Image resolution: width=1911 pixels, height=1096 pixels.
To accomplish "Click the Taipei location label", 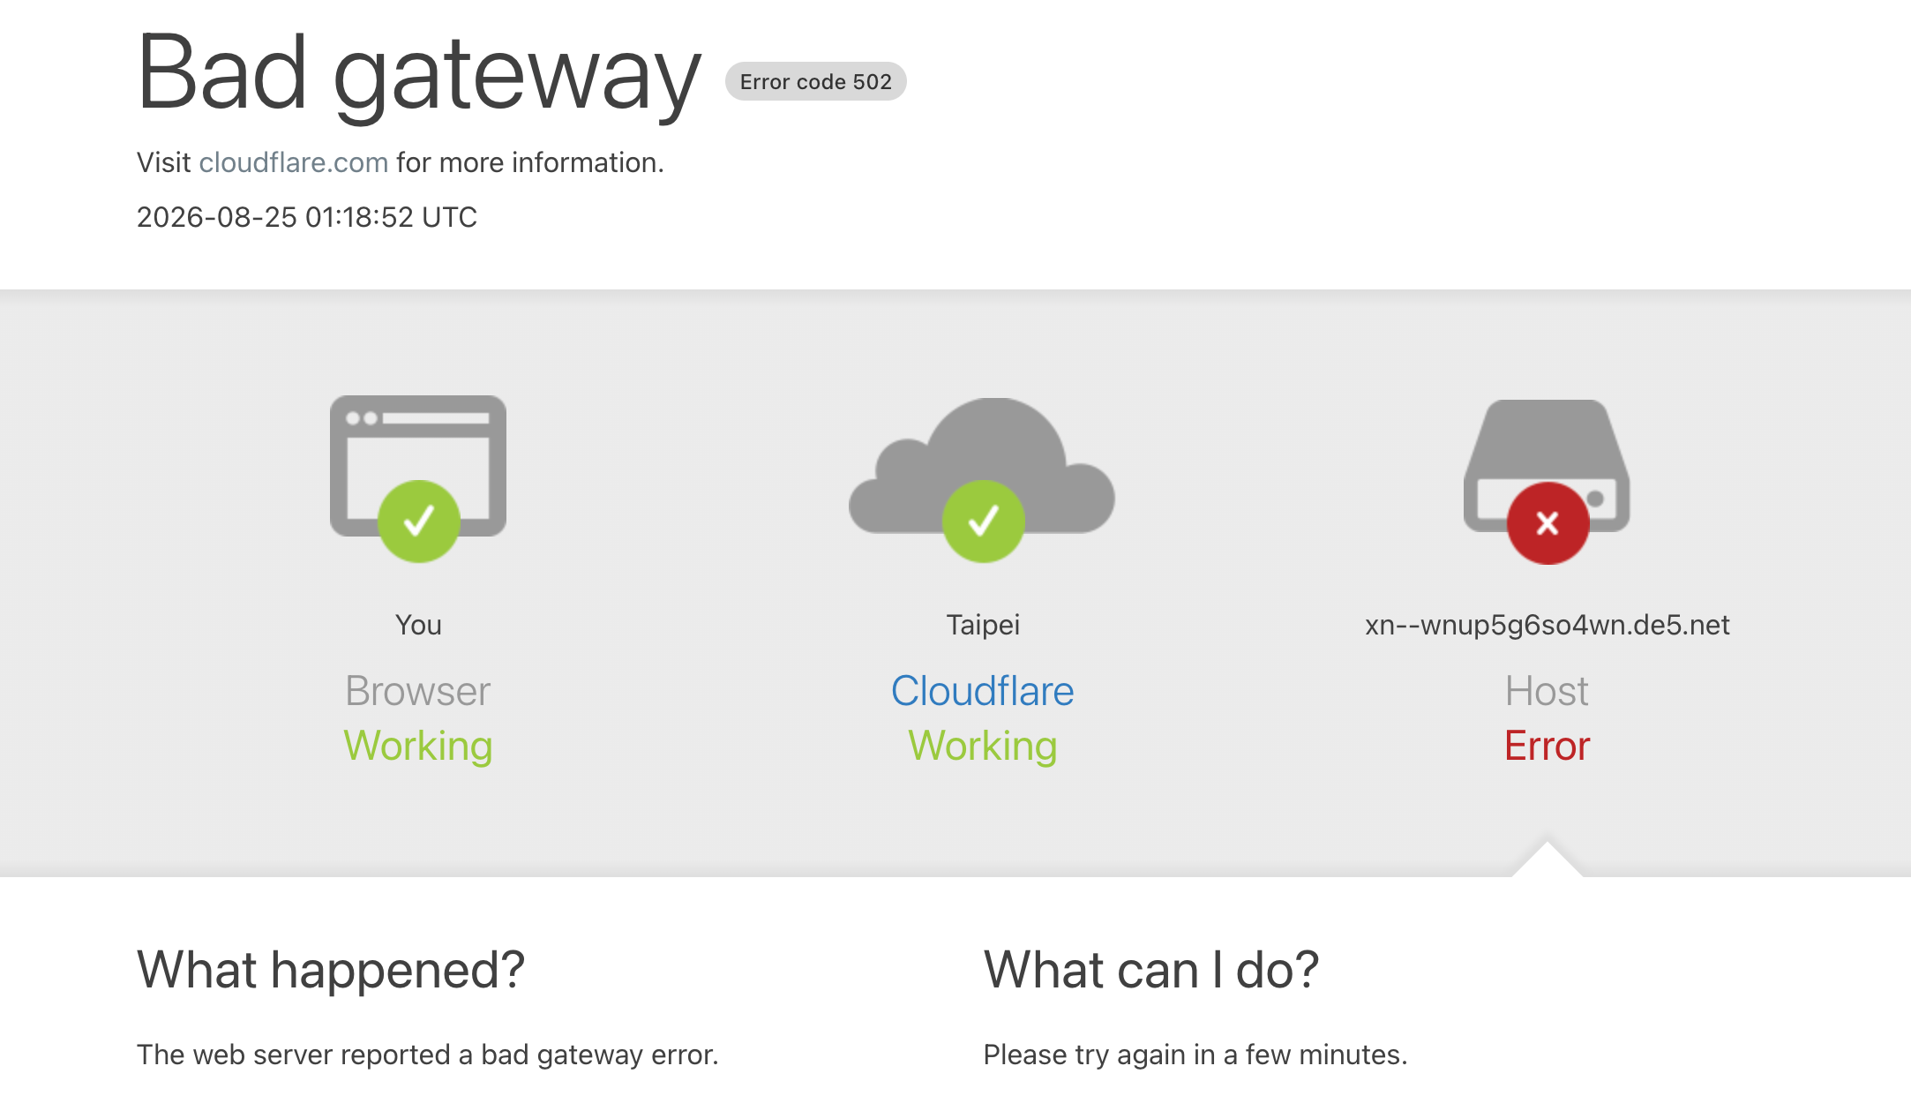I will pos(983,625).
